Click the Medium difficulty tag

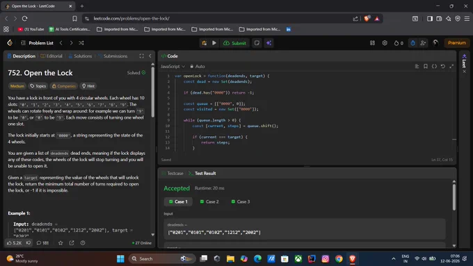pos(17,86)
